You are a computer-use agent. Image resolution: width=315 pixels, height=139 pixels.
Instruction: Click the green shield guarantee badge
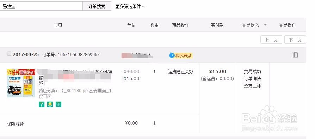[50, 104]
